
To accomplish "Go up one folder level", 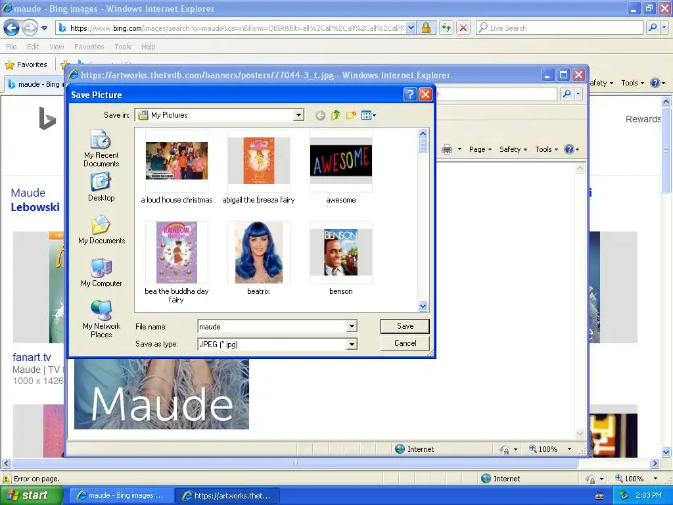I will (336, 115).
